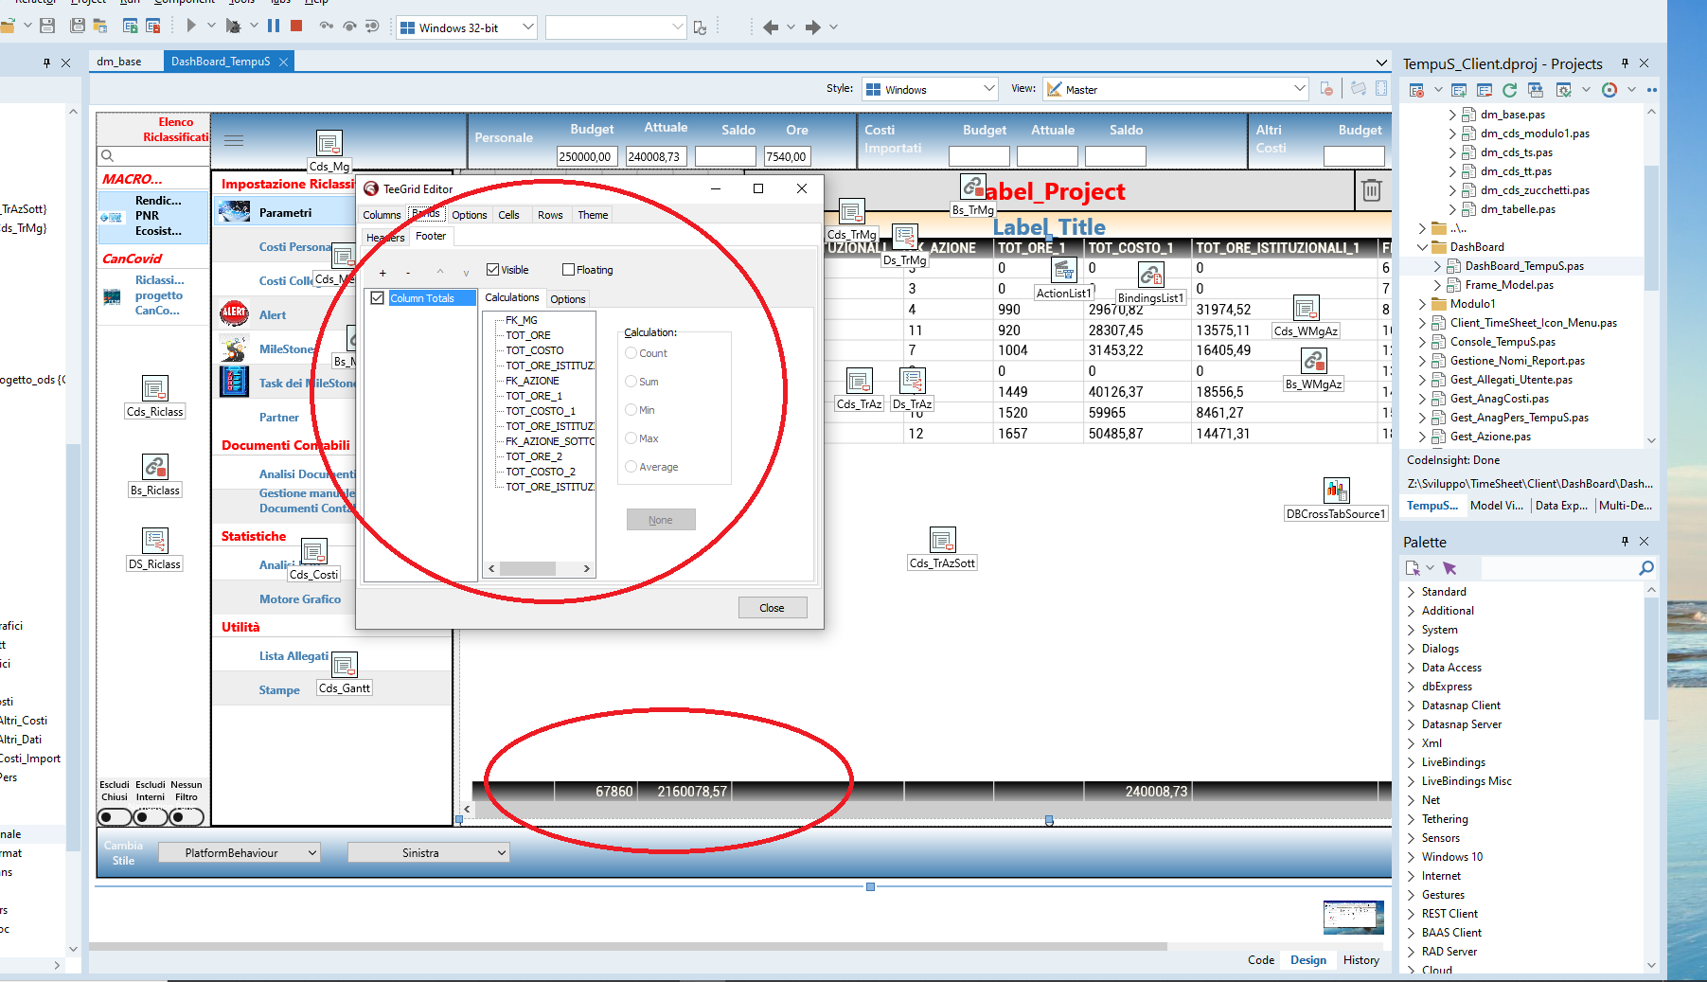The image size is (1707, 982).
Task: Open the Rows tab in TeeGrid Editor
Action: click(x=550, y=215)
